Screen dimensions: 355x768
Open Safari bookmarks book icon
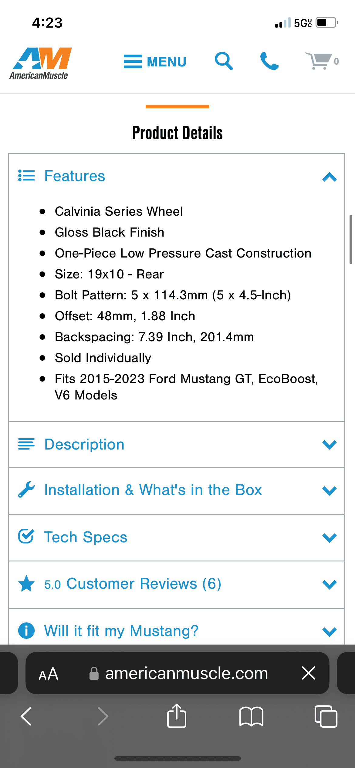[x=251, y=716]
